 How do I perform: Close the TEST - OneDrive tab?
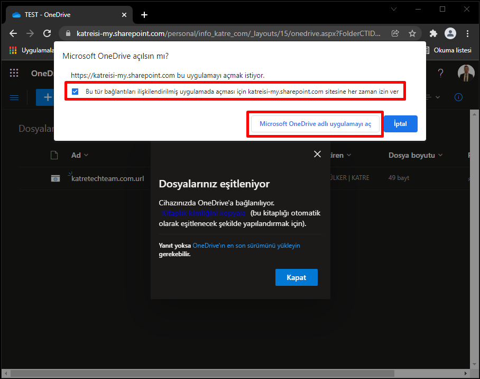124,15
